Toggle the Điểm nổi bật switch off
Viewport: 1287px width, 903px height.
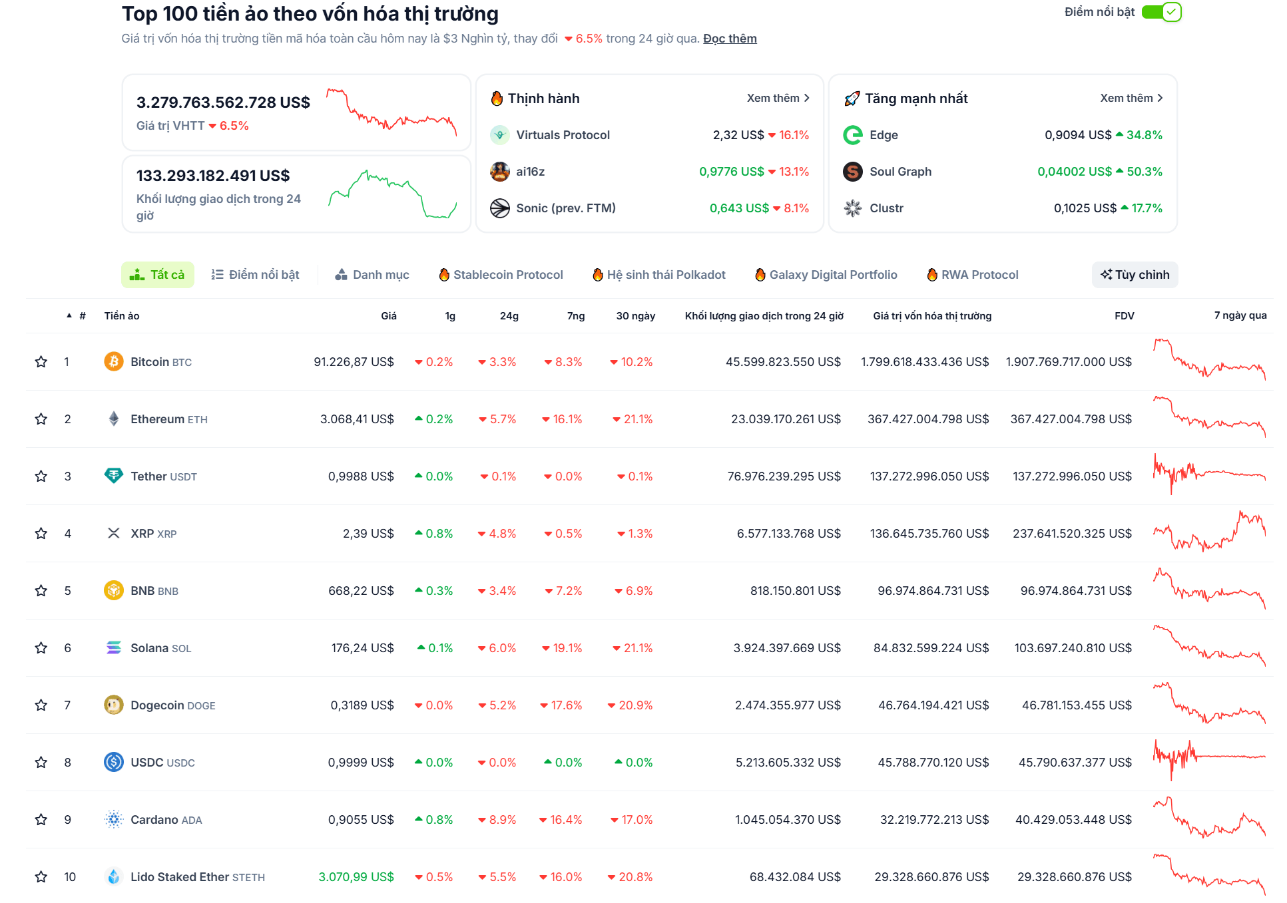[1162, 12]
